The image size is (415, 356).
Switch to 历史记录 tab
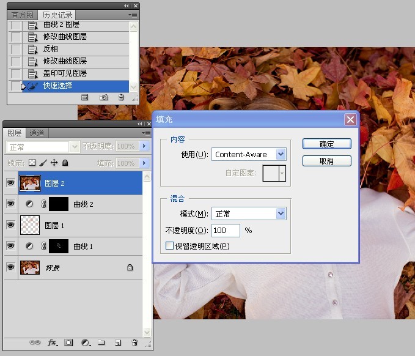(x=57, y=15)
